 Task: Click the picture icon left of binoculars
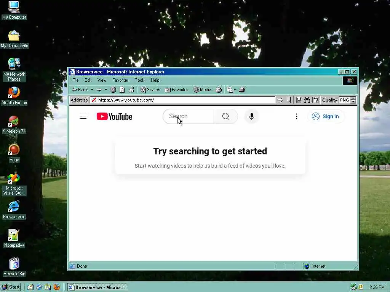tap(299, 100)
